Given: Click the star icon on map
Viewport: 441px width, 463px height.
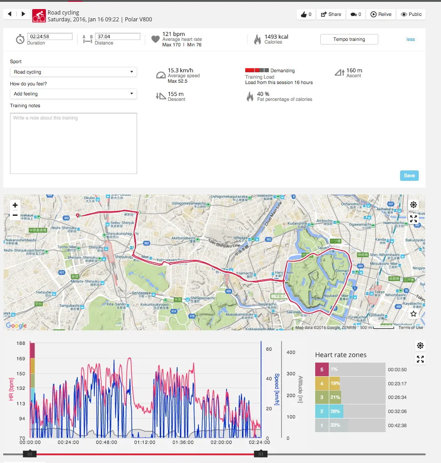Looking at the screenshot, I should (x=413, y=314).
